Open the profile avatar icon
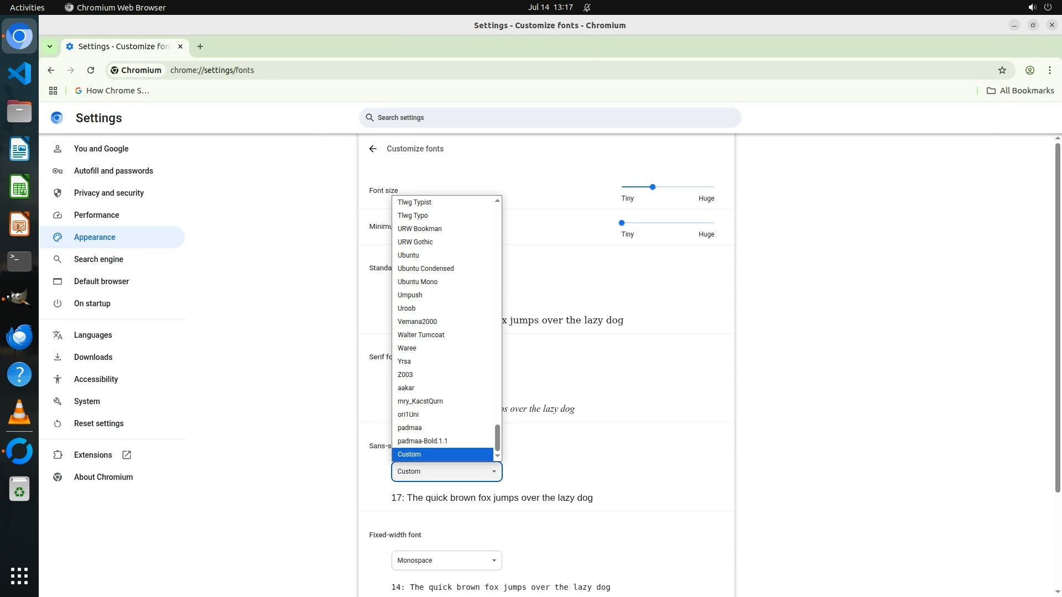Screen dimensions: 1062x597 (x=1029, y=70)
